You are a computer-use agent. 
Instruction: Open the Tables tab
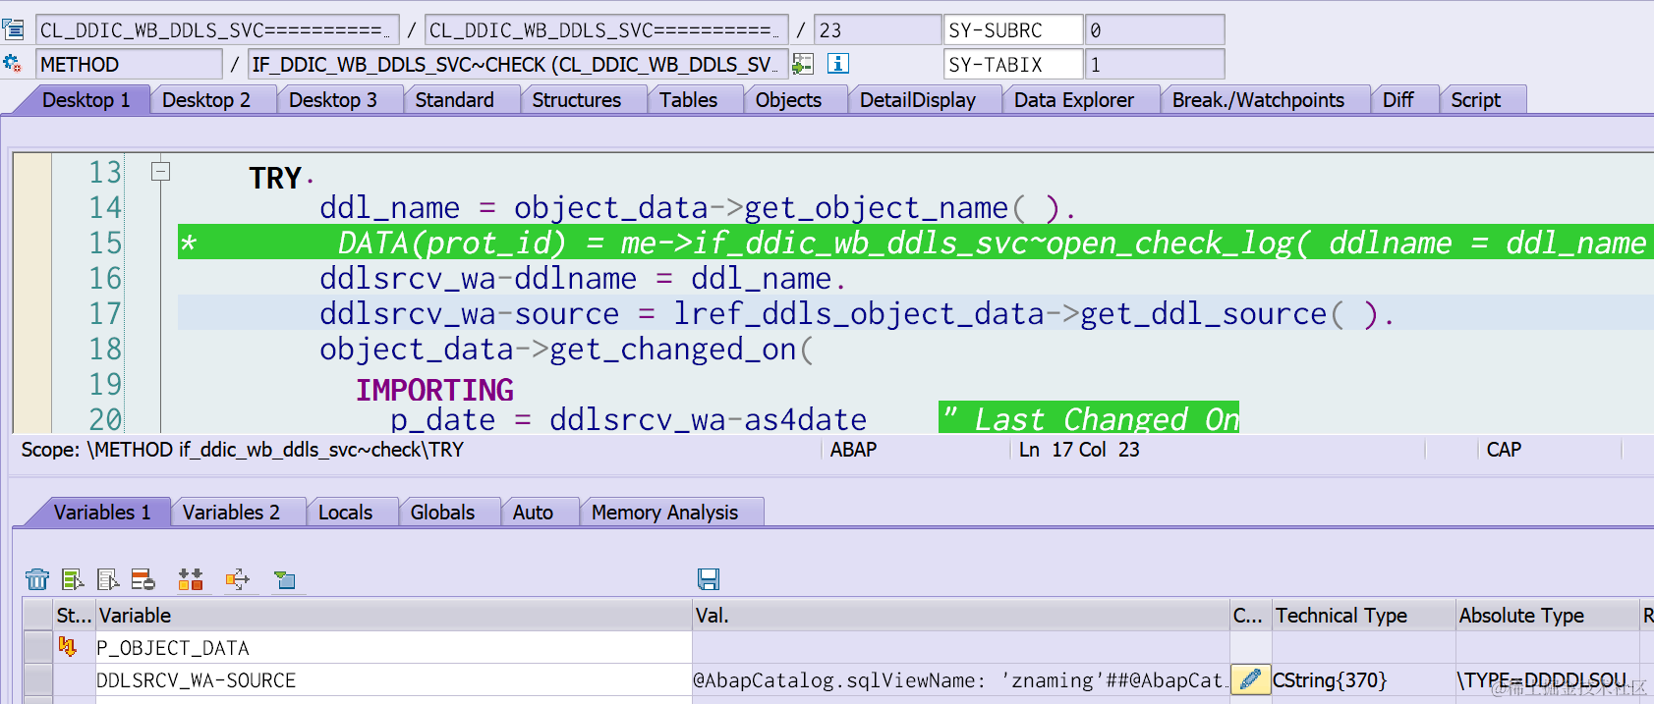[x=689, y=100]
